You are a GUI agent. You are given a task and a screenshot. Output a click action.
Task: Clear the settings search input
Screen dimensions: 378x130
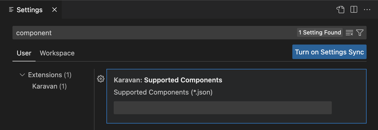point(349,33)
